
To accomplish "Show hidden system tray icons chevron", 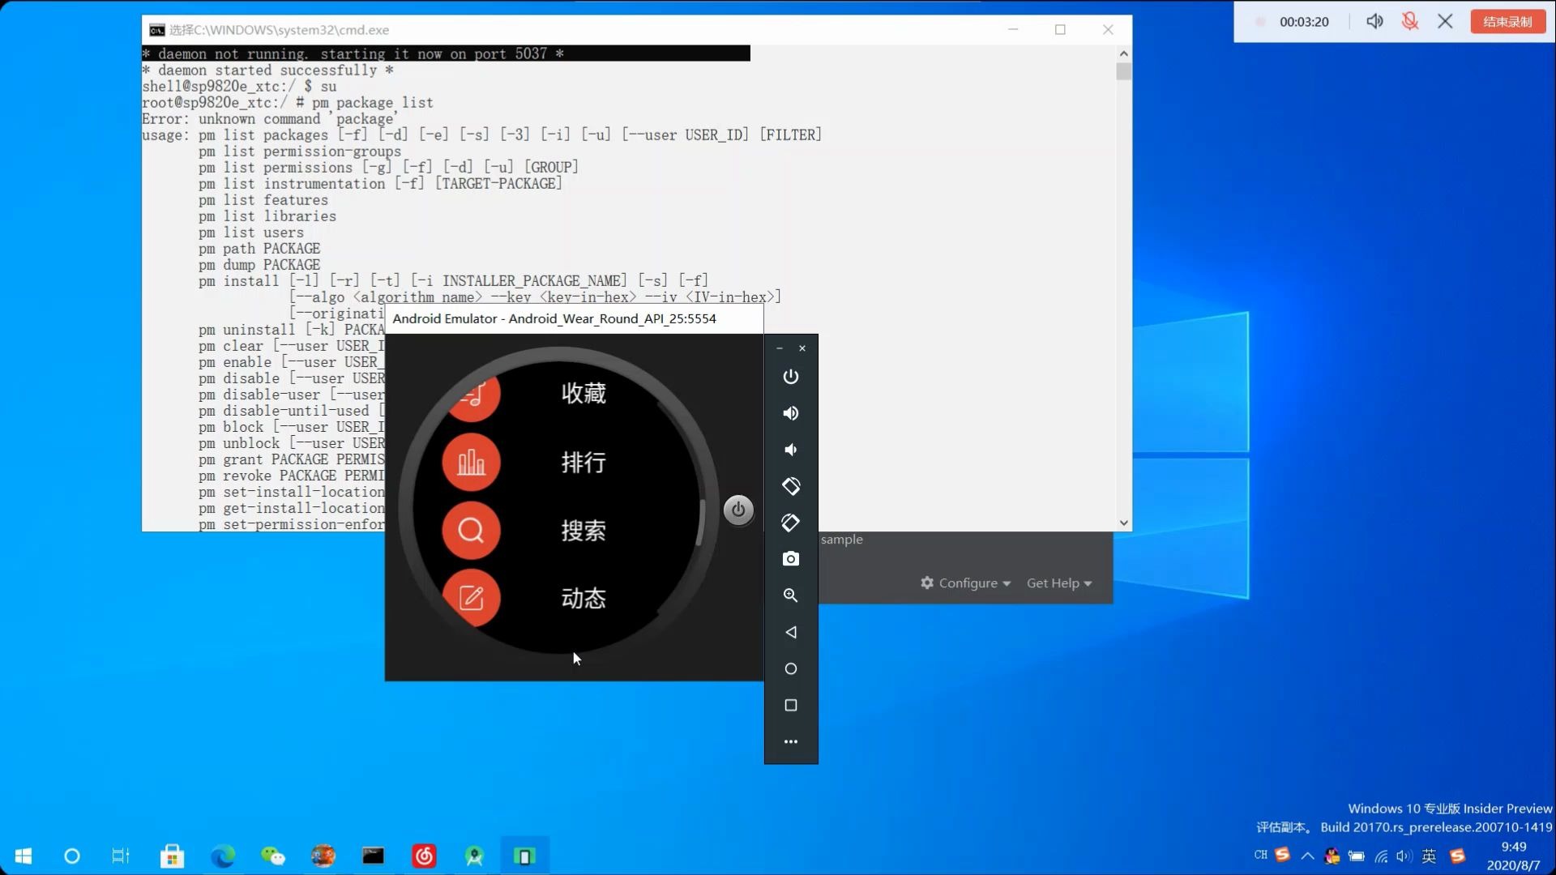I will [1307, 856].
